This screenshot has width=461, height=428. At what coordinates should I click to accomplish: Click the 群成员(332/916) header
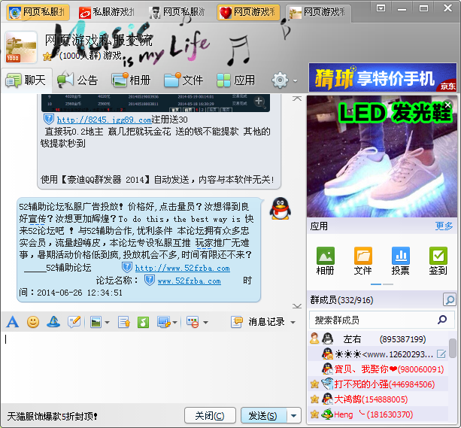pos(341,299)
